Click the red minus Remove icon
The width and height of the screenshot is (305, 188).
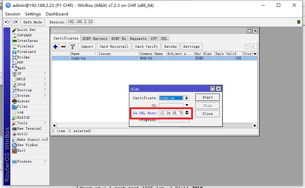(63, 47)
